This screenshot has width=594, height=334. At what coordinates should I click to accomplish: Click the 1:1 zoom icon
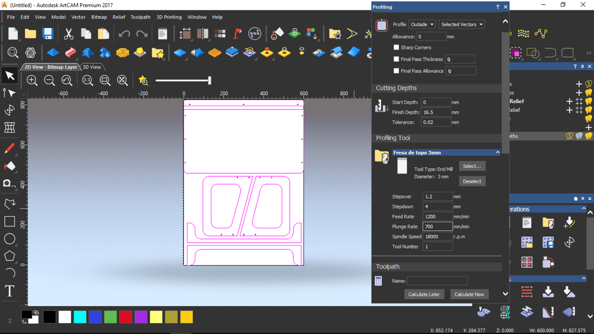click(x=87, y=81)
